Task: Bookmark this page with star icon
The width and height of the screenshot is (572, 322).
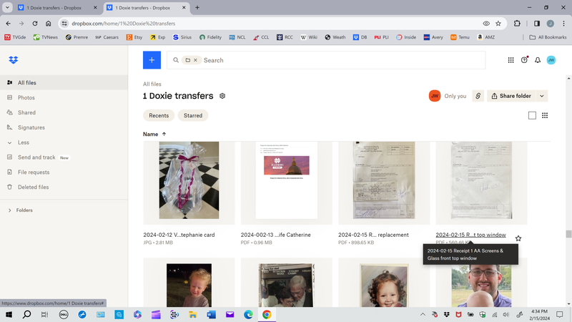Action: coord(498,24)
